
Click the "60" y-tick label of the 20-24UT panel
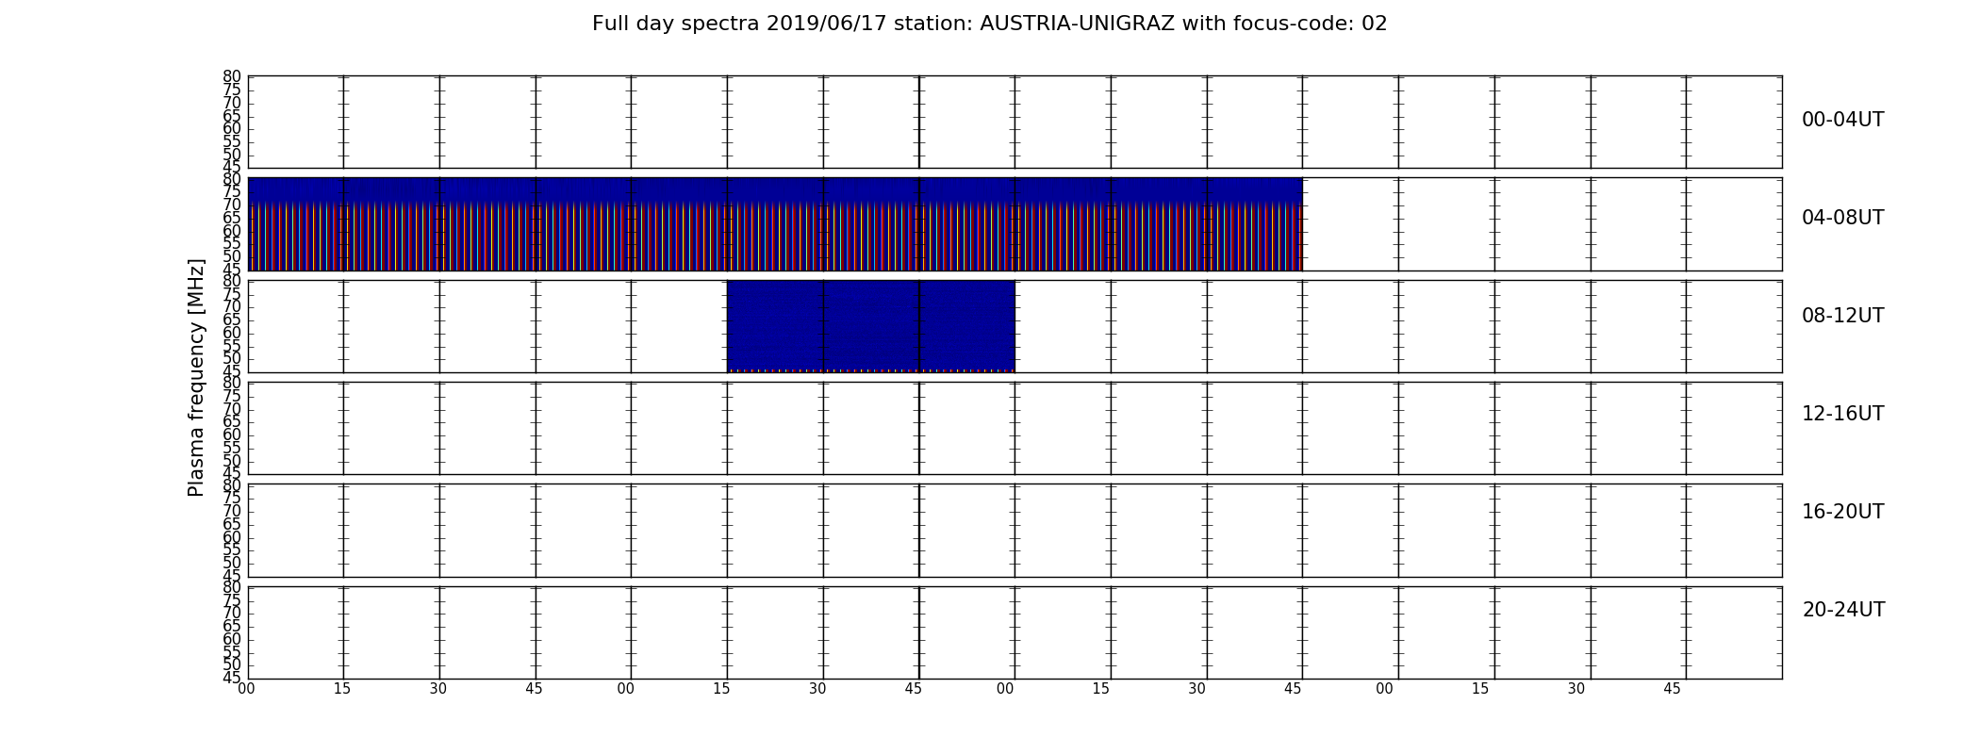pyautogui.click(x=232, y=639)
